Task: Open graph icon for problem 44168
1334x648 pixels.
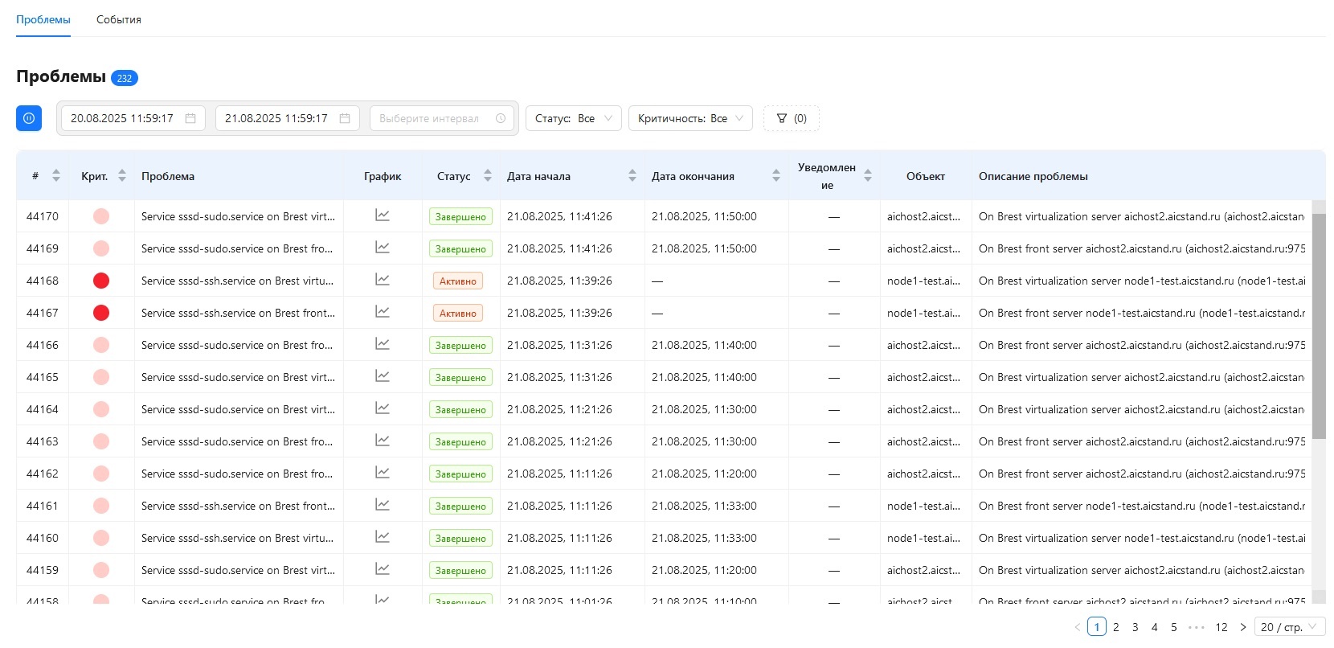Action: (x=383, y=280)
